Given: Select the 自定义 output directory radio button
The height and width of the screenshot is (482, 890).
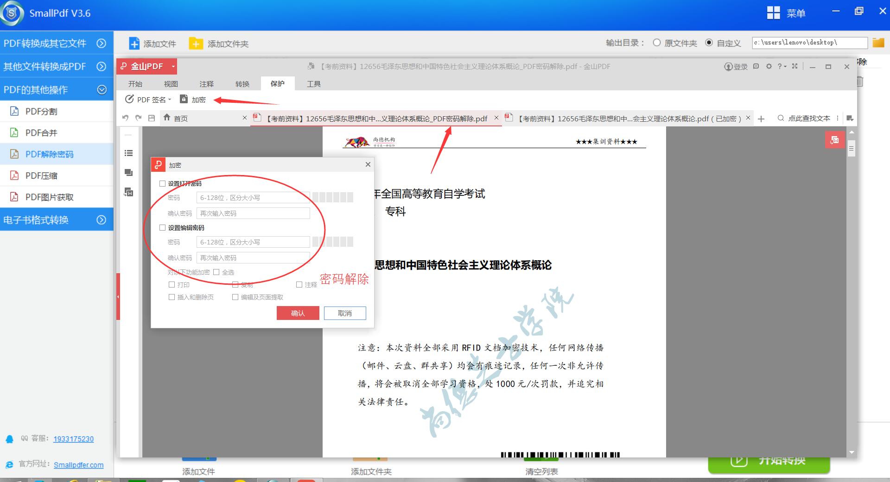Looking at the screenshot, I should (709, 43).
